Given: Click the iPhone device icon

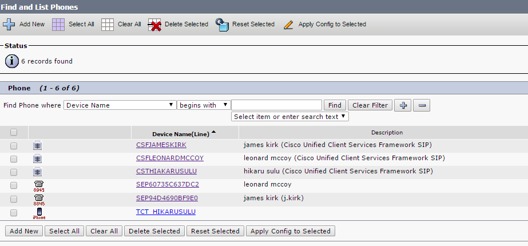Looking at the screenshot, I should (x=39, y=213).
